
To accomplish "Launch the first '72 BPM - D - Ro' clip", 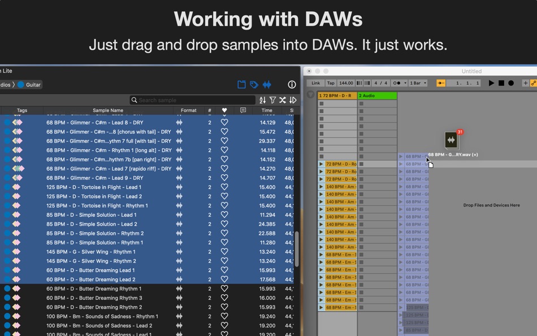I will [321, 164].
